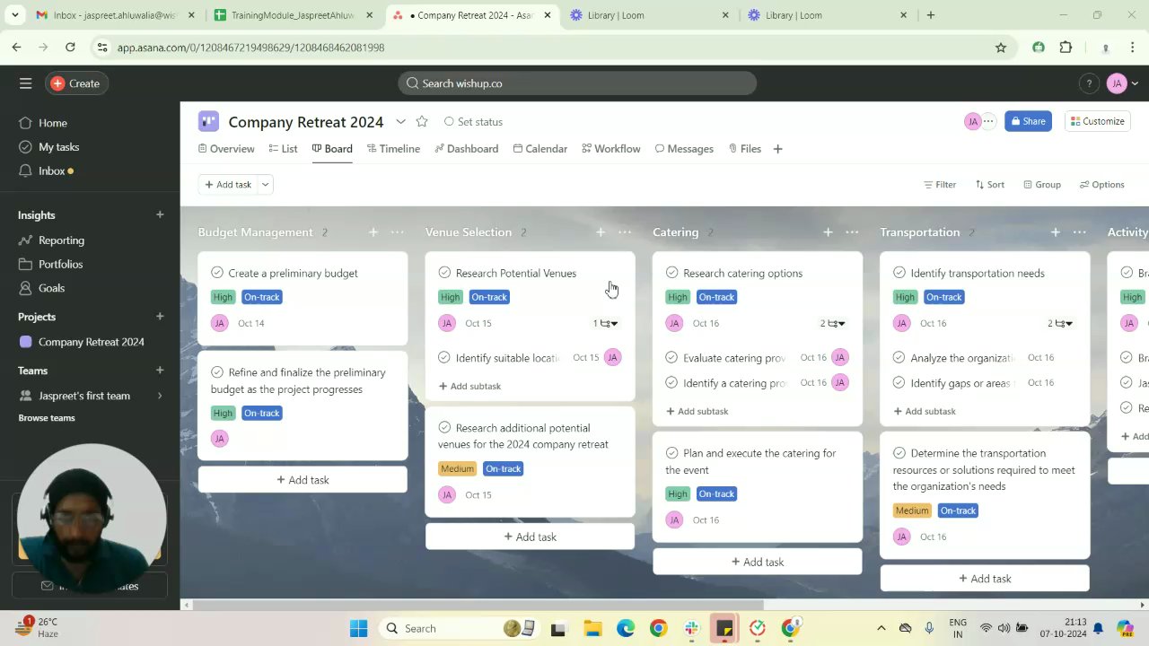Click the Add task toolbar button
Viewport: 1149px width, 646px height.
(x=228, y=184)
